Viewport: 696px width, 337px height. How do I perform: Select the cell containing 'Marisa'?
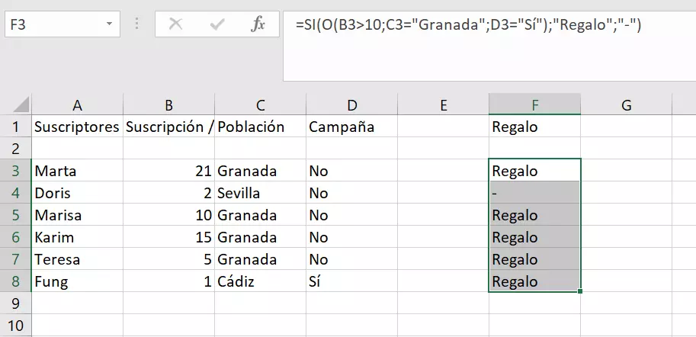[x=77, y=215]
